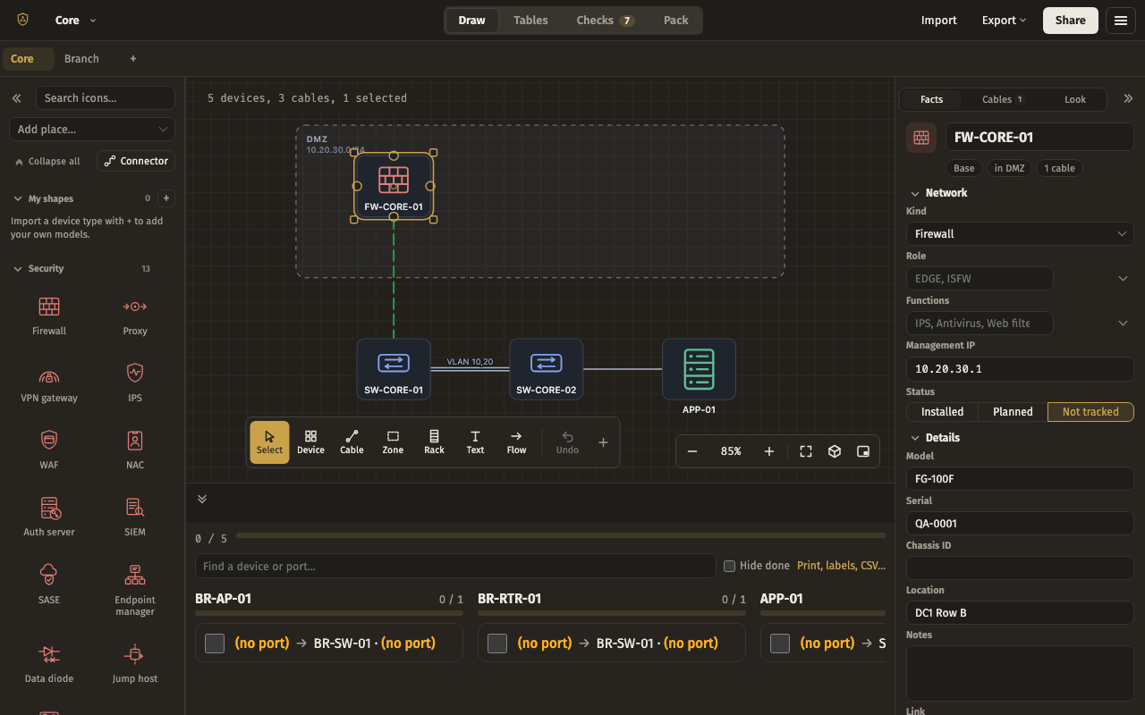Click the zoom in plus icon
Screen dimensions: 1145x715
[769, 451]
